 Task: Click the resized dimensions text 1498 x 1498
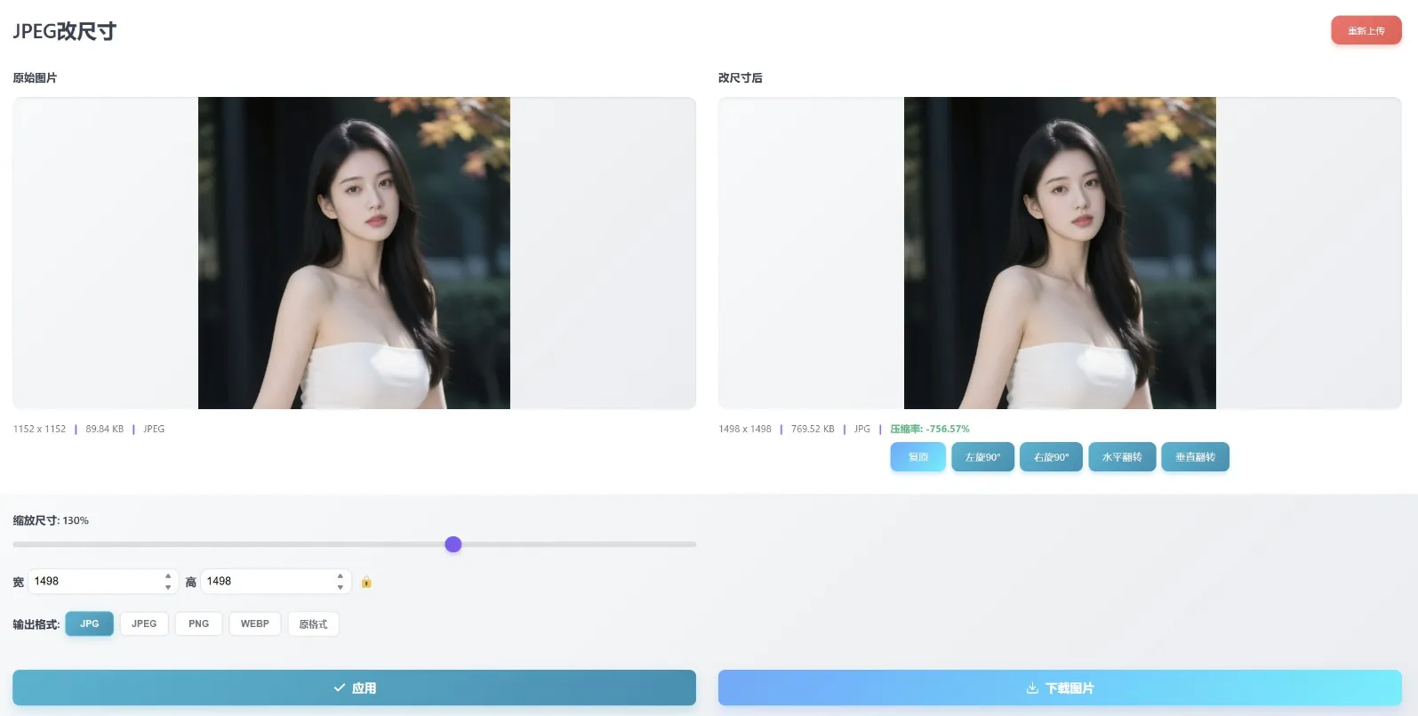coord(745,429)
